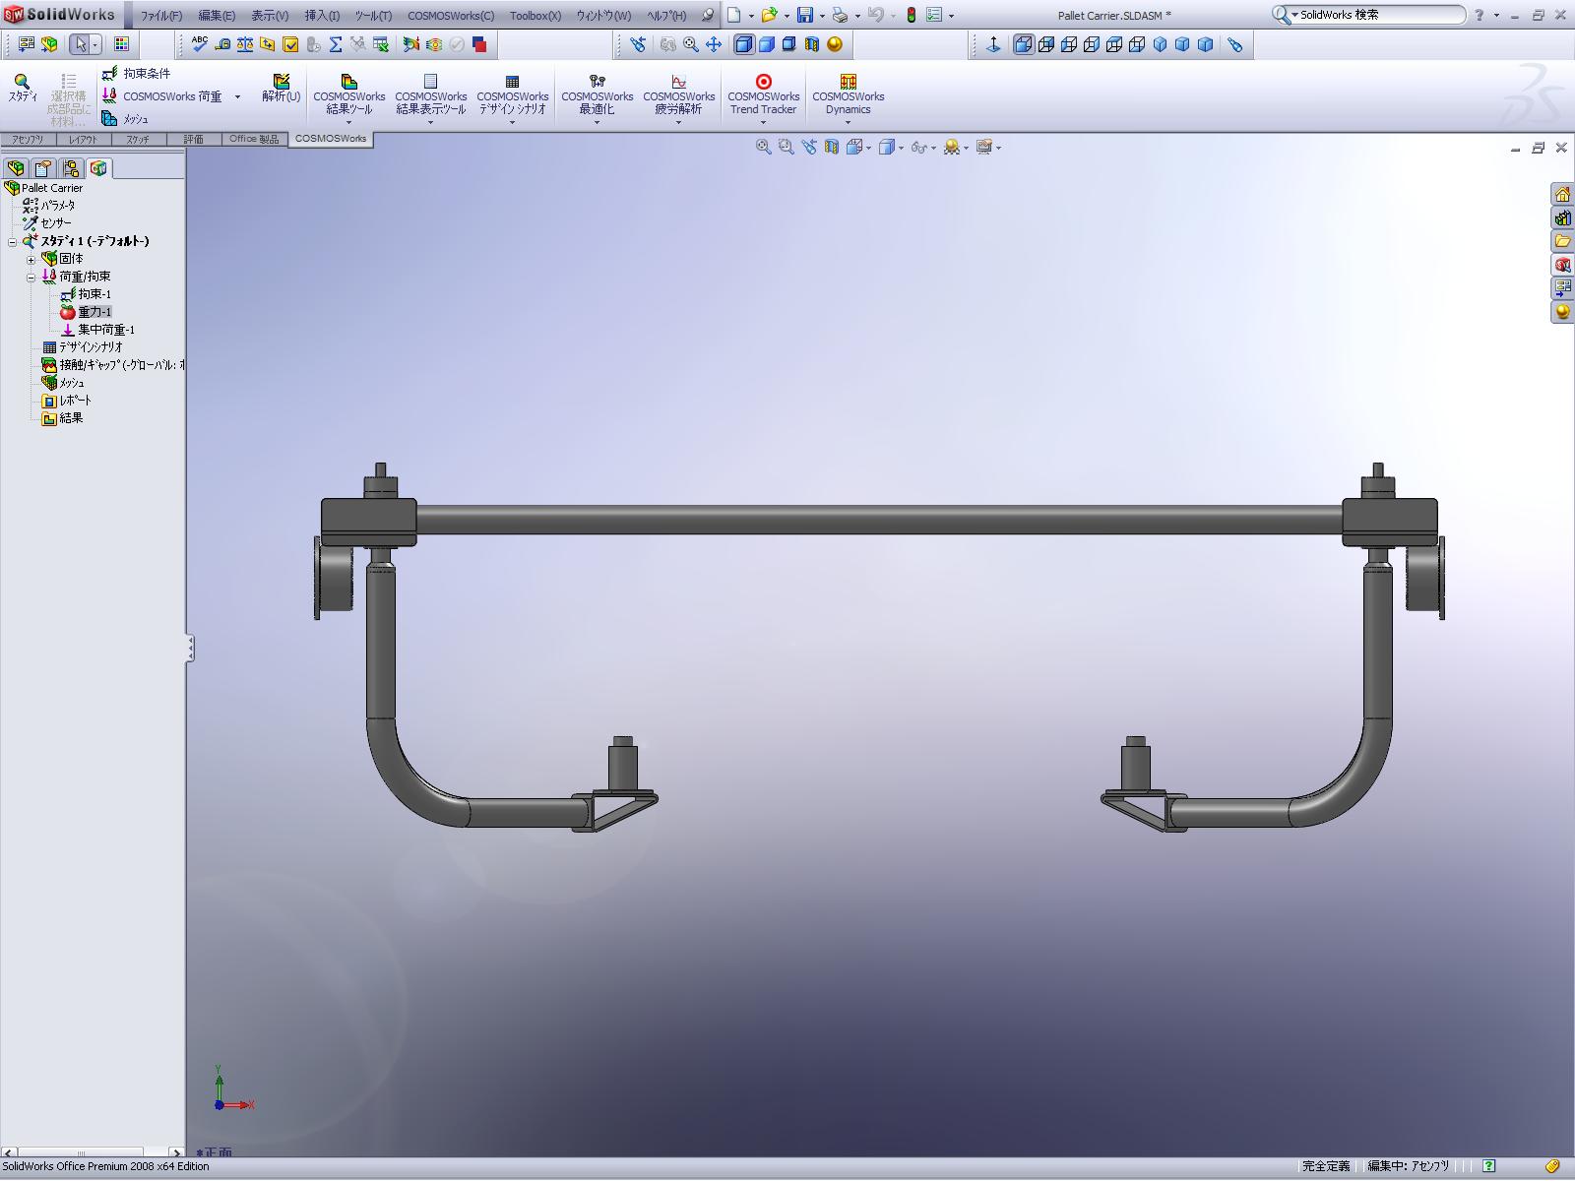This screenshot has width=1575, height=1181.
Task: Open the COSMOSWorks manager tab icon
Action: click(98, 168)
